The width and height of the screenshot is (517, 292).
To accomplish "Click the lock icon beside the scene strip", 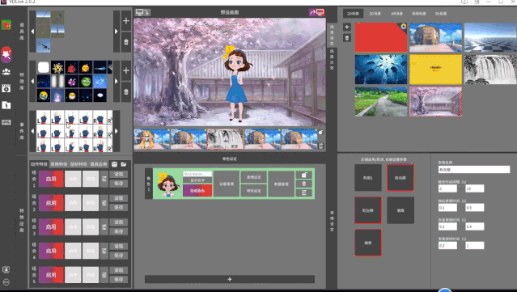I will tap(320, 133).
